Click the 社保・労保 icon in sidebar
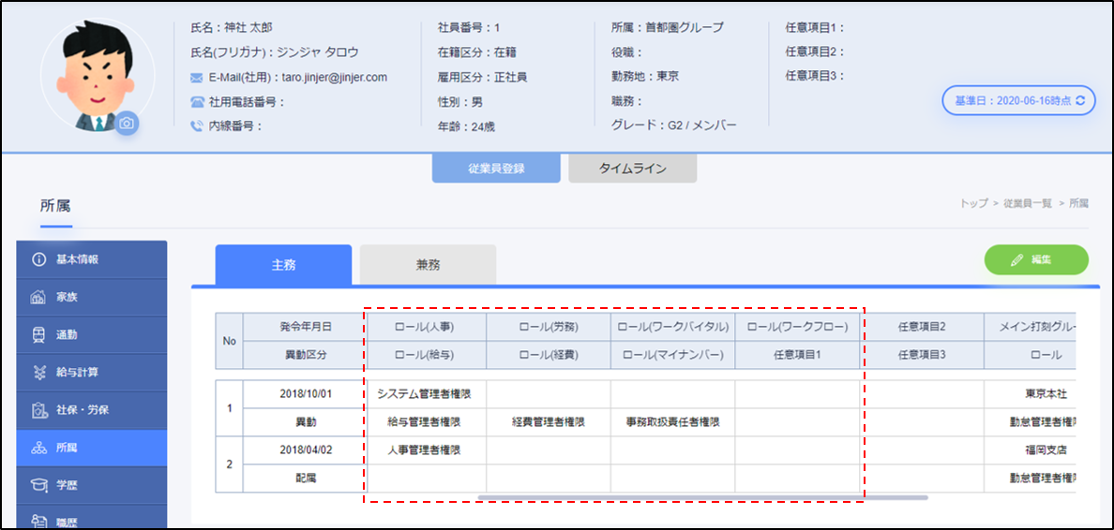Viewport: 1114px width, 530px height. (x=38, y=410)
